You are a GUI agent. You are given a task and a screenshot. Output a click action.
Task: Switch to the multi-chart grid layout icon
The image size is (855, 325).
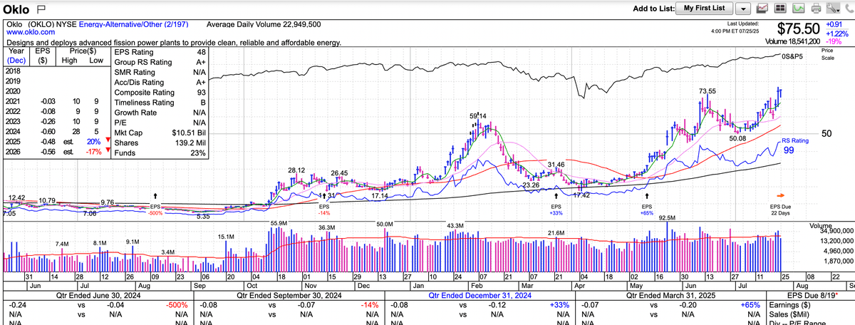coord(779,9)
